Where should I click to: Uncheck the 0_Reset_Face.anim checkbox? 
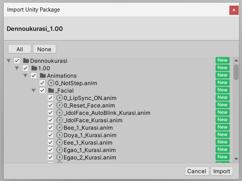pyautogui.click(x=50, y=105)
